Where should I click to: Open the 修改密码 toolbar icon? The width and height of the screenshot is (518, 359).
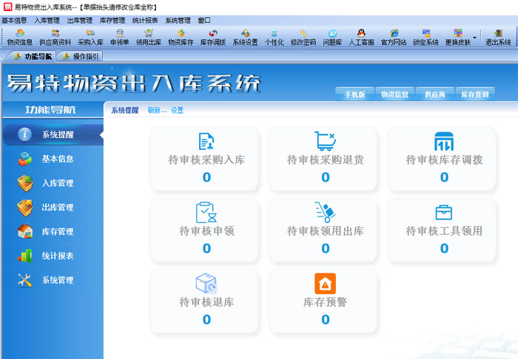point(303,37)
